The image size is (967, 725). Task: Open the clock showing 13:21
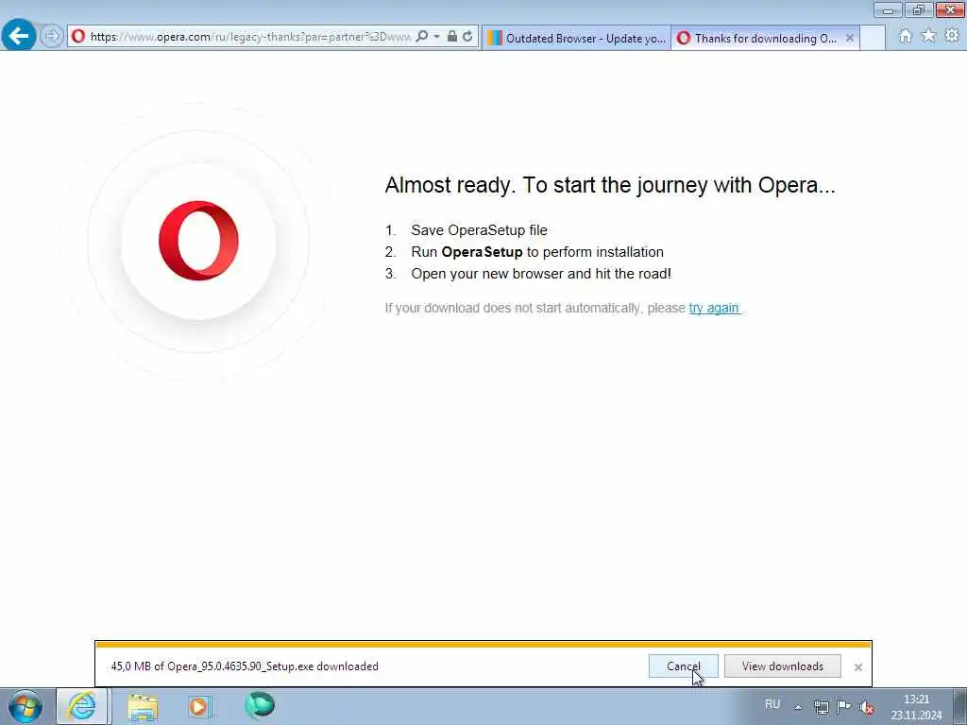(x=916, y=707)
